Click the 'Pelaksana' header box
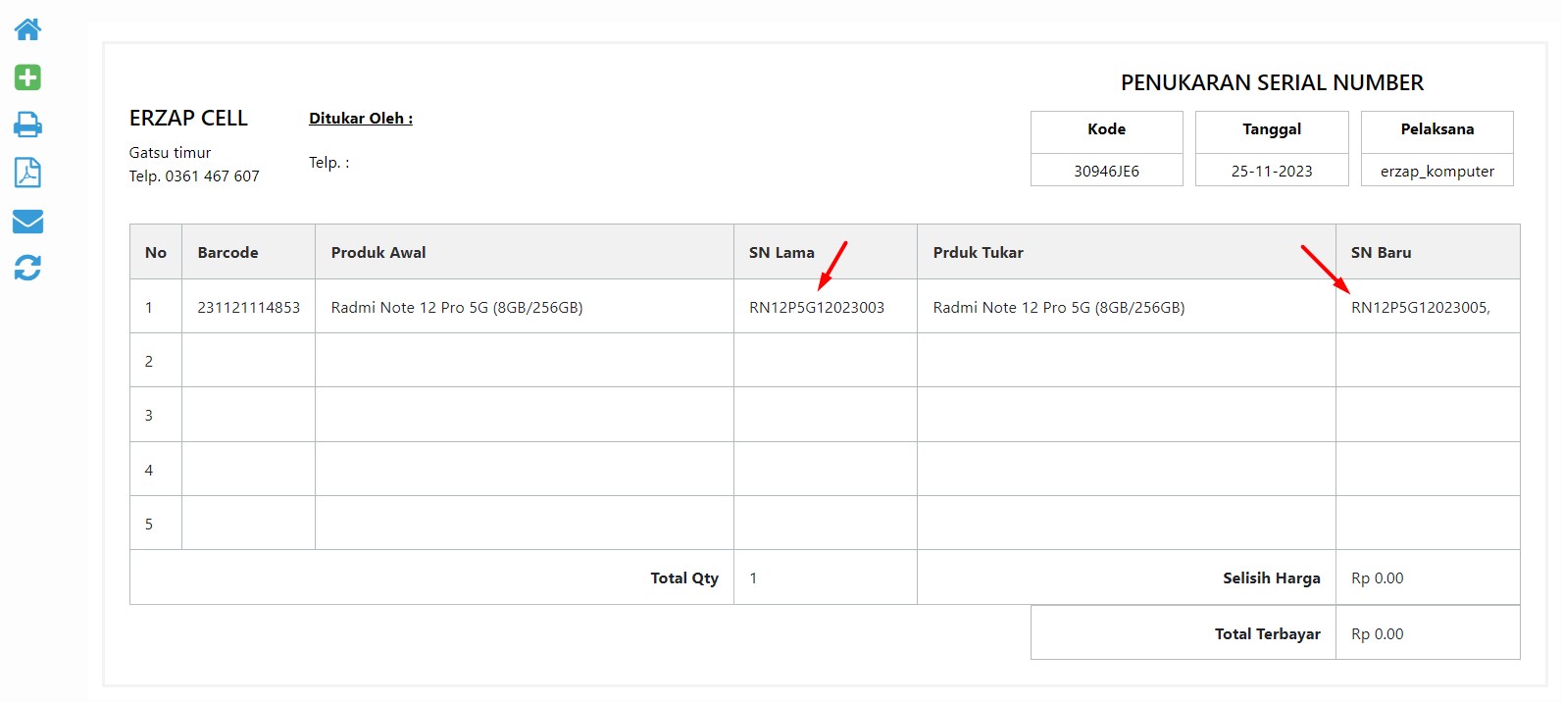The width and height of the screenshot is (1562, 702). (1436, 131)
